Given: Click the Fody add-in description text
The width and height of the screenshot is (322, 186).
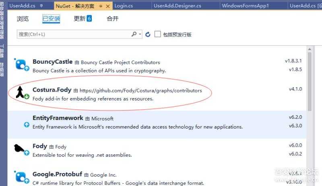Looking at the screenshot, I should click(93, 99).
